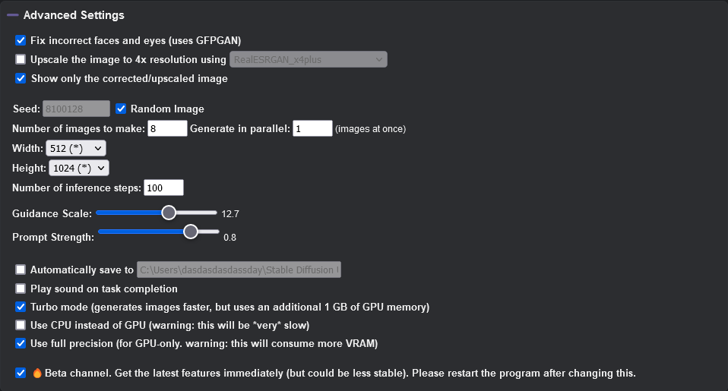Click the Prompt Strength slider handle
This screenshot has height=391, width=728.
(x=190, y=232)
